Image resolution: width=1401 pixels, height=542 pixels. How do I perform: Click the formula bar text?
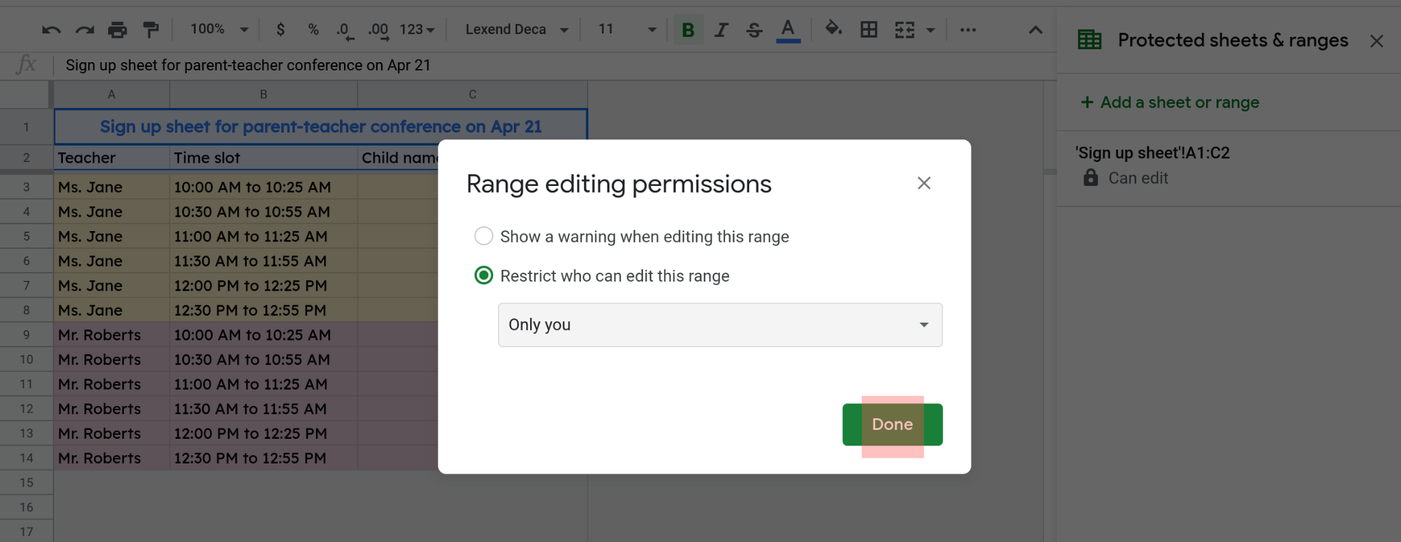[248, 65]
